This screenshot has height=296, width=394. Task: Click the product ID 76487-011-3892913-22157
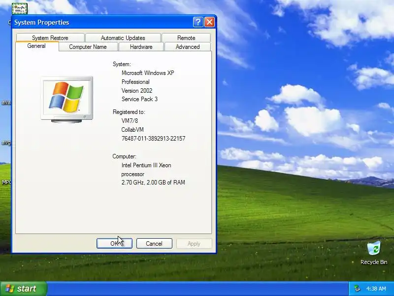point(153,139)
